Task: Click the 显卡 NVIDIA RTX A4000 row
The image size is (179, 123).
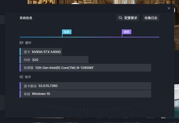Action: (41, 52)
